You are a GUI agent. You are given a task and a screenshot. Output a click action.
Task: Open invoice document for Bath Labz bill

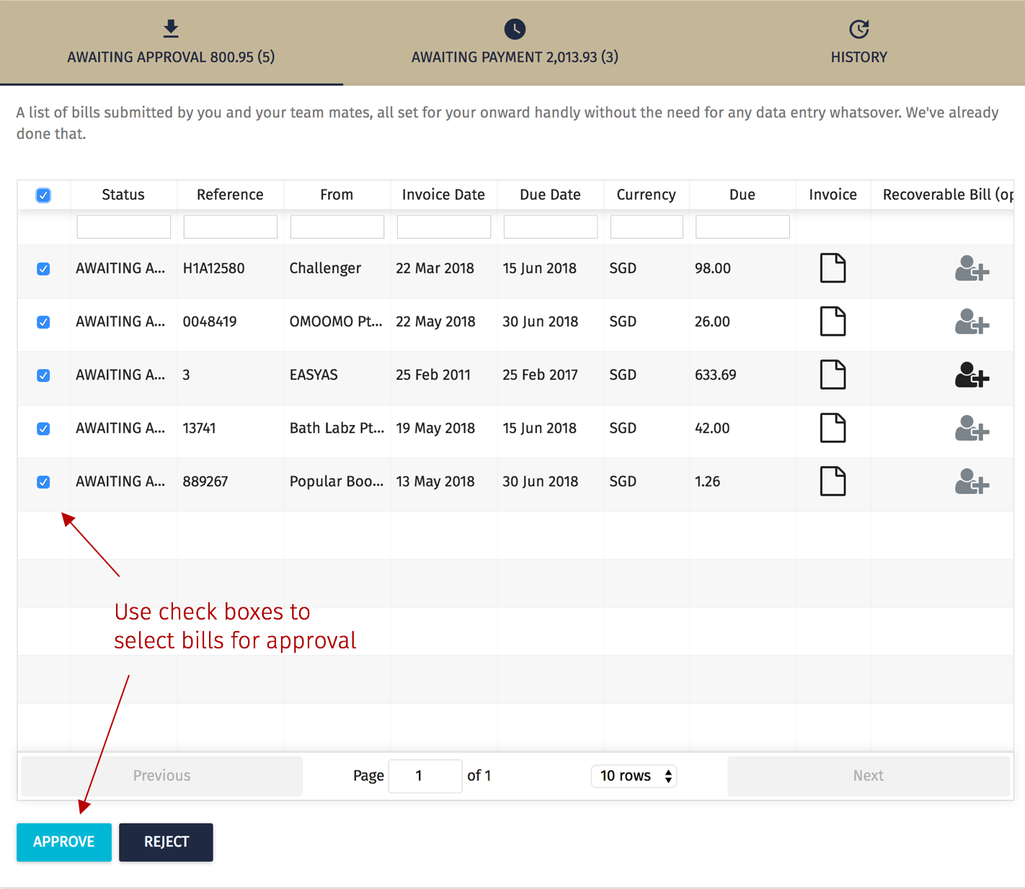tap(833, 428)
